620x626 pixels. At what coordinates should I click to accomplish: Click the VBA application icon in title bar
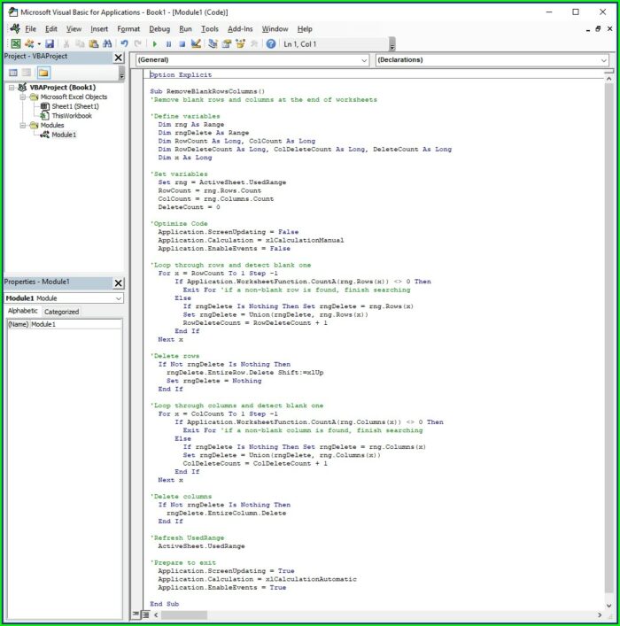pyautogui.click(x=13, y=12)
